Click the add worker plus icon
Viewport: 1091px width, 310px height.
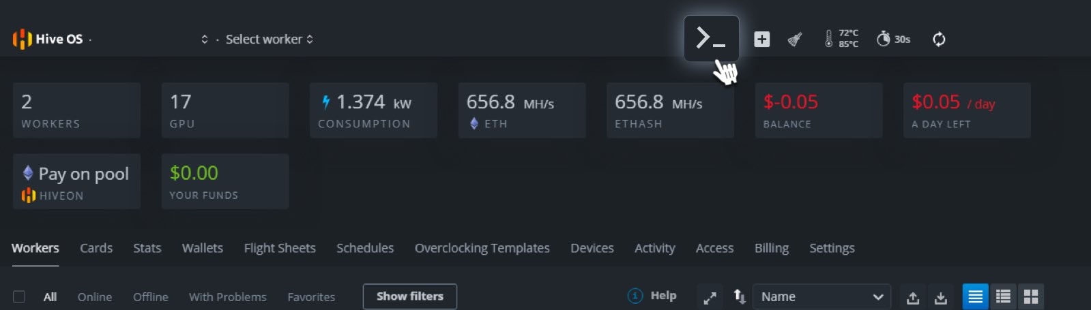762,40
